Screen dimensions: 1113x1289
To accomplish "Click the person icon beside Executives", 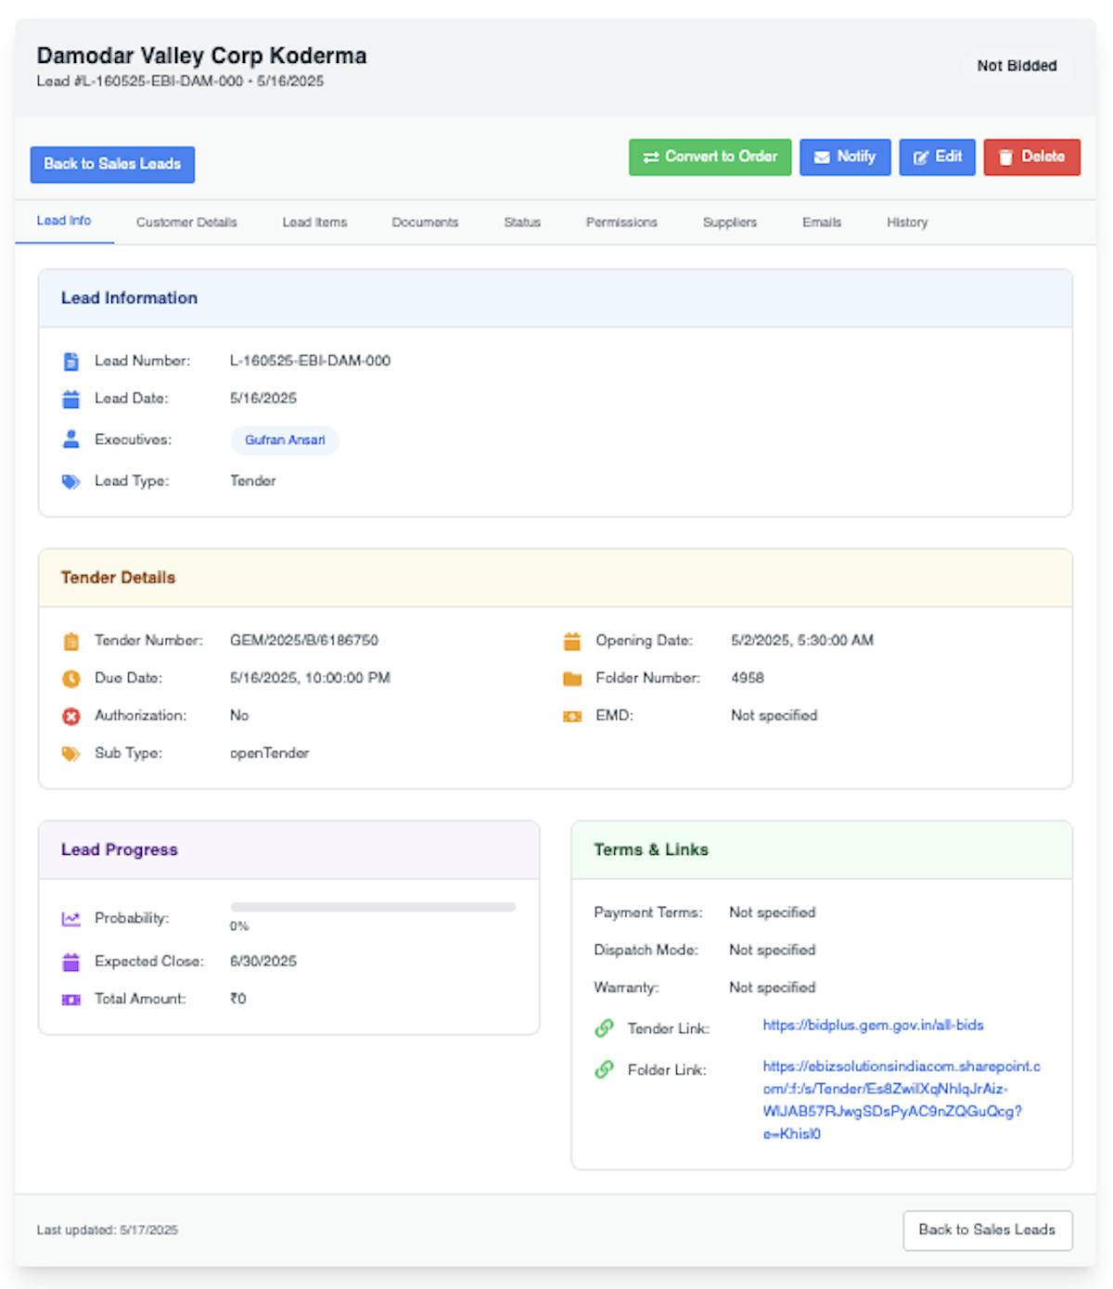I will (71, 440).
